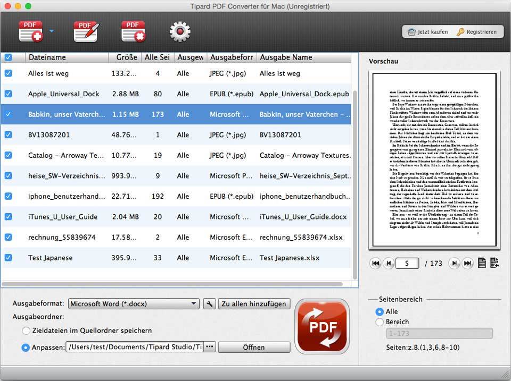Click Zu allen hinzufügen button

[254, 303]
